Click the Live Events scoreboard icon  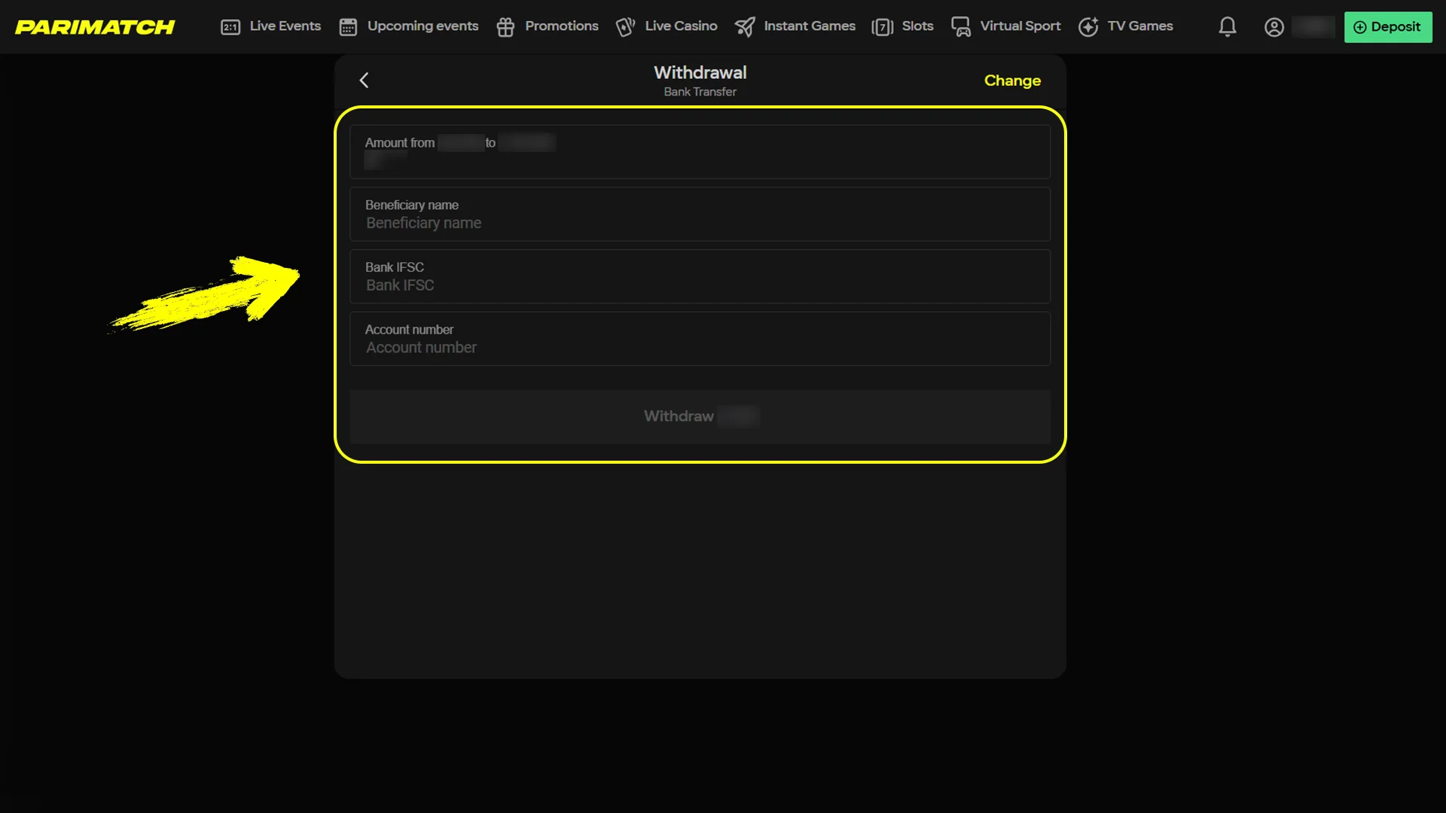click(230, 27)
